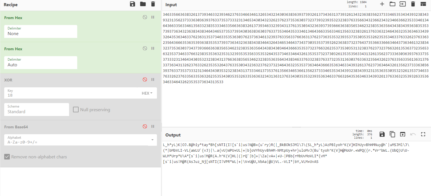Set breakpoint on From Base64 operation
This screenshot has height=196, width=431.
(153, 126)
